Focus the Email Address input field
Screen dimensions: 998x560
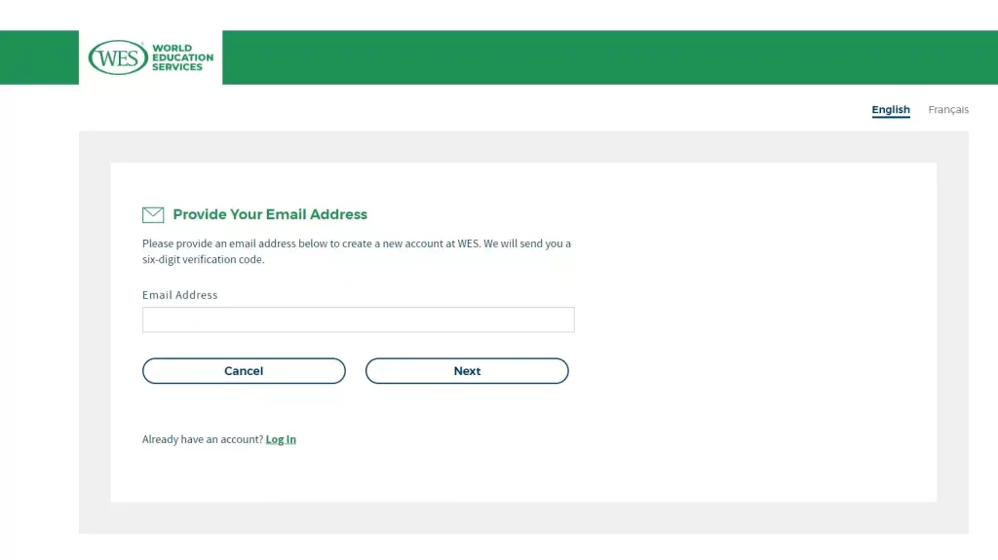[x=359, y=319]
